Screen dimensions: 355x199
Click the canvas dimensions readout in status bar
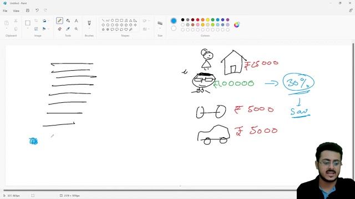(70, 196)
